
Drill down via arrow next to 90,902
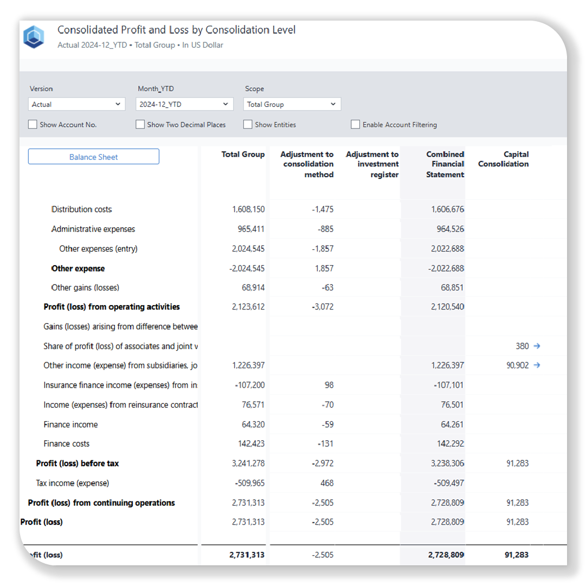[x=537, y=365]
